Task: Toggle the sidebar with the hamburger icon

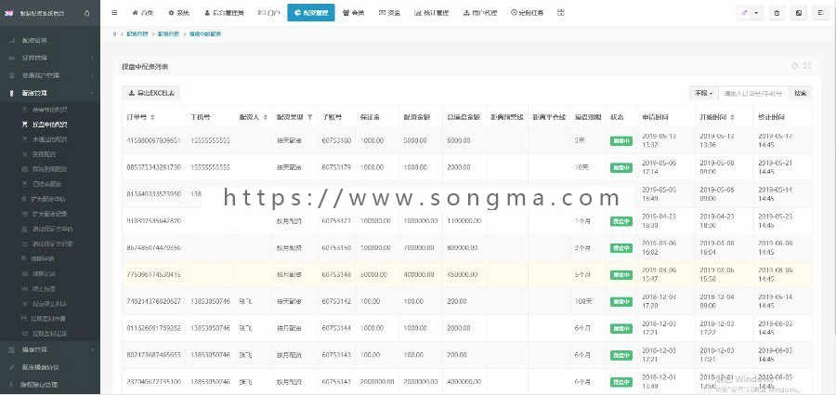Action: coord(114,13)
